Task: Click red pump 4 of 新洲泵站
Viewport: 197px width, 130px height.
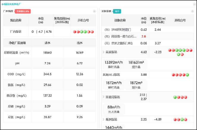Action: click(186, 120)
